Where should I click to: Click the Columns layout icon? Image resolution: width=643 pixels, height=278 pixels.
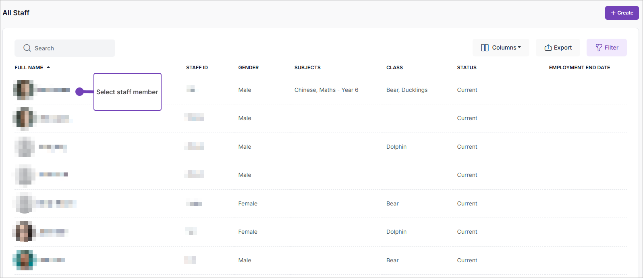[485, 48]
